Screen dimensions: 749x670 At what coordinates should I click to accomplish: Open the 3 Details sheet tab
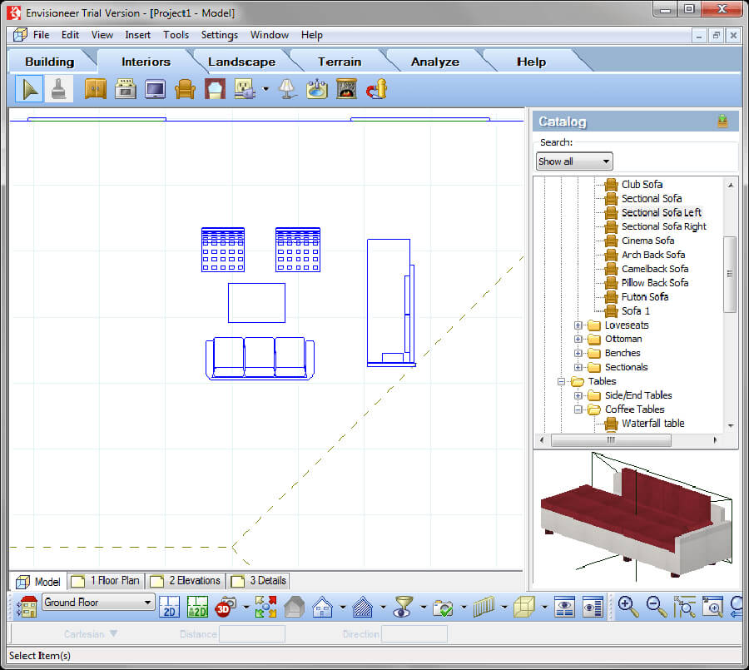click(259, 581)
